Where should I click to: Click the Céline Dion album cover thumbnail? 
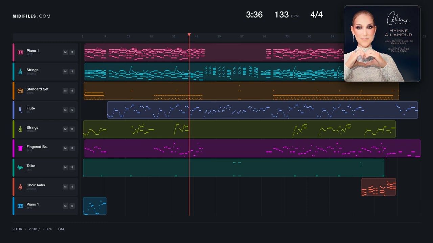pos(382,44)
